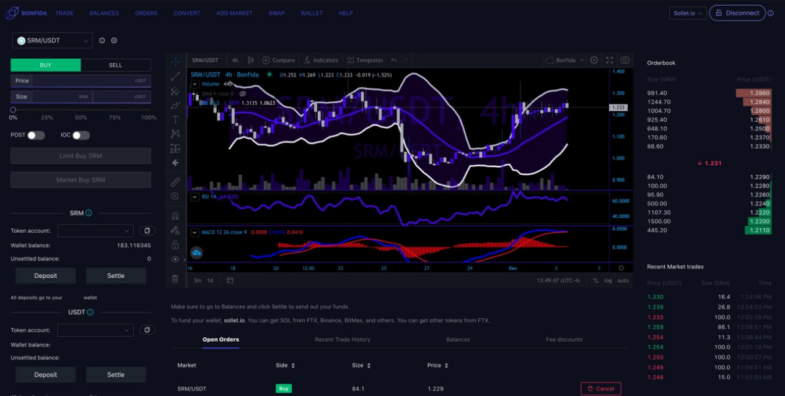The width and height of the screenshot is (785, 396).
Task: Click stay in drawing mode icon
Action: (175, 230)
